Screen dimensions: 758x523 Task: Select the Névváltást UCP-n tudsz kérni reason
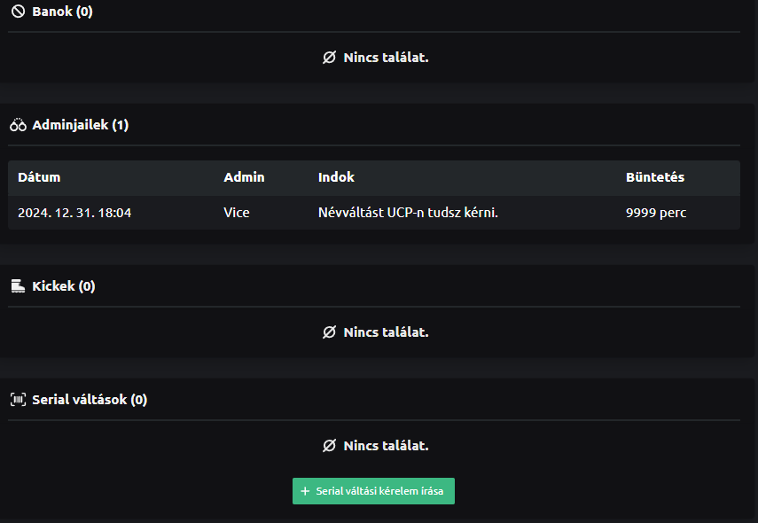tap(408, 213)
